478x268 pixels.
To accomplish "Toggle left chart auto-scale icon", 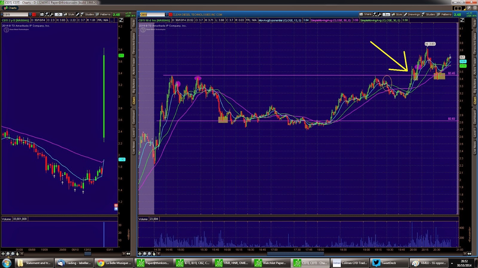I will 121,20.
